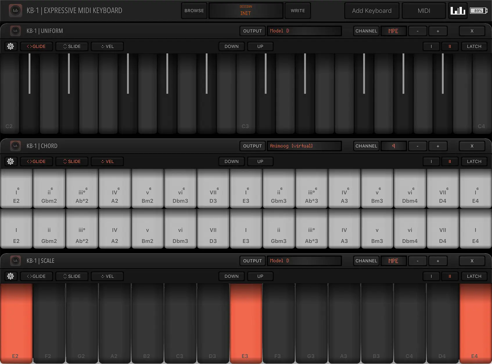Click the WRITE button
492x364 pixels.
(298, 11)
